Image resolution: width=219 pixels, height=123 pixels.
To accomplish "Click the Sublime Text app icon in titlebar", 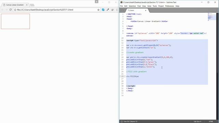I will 121,2.
